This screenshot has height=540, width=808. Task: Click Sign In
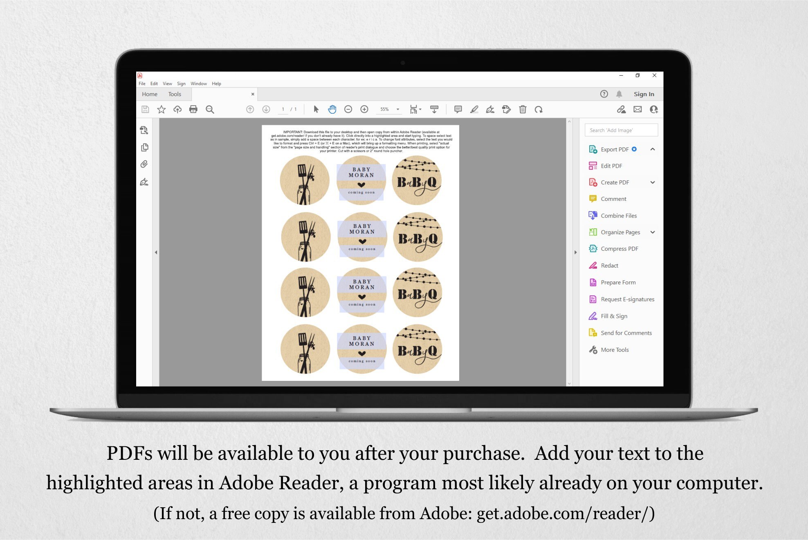(x=644, y=94)
